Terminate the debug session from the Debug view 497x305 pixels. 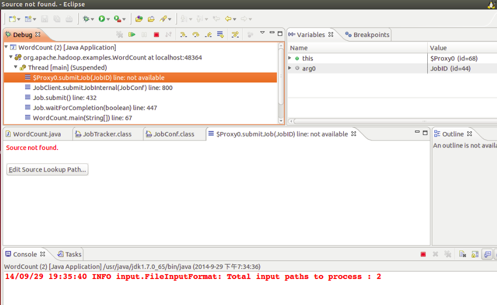click(x=156, y=34)
